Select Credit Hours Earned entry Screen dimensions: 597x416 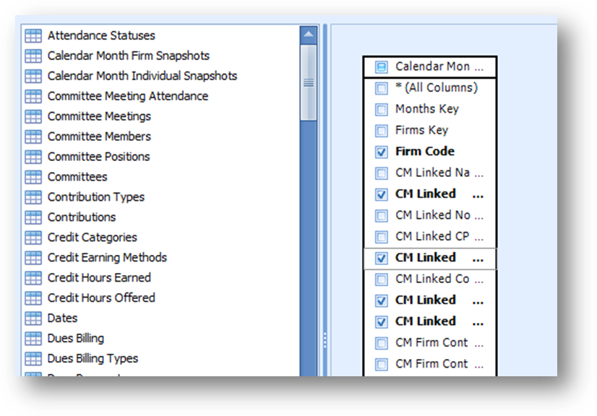coord(99,278)
